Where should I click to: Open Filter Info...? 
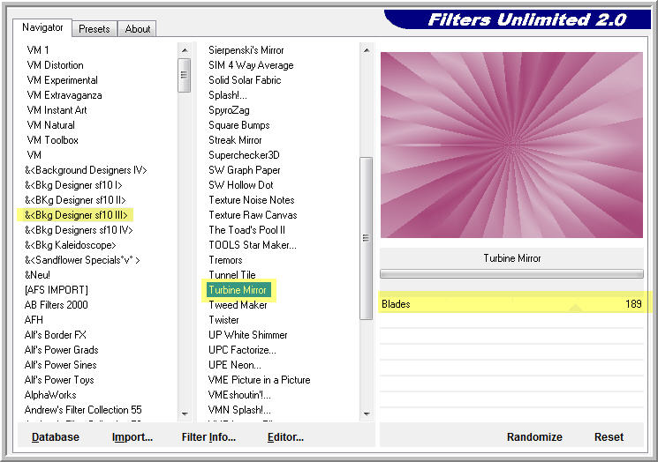click(208, 436)
